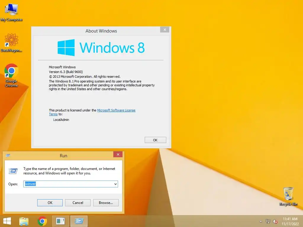Select the Google Chrome desktop shortcut
Screen dimensions: 303x227
tap(12, 75)
